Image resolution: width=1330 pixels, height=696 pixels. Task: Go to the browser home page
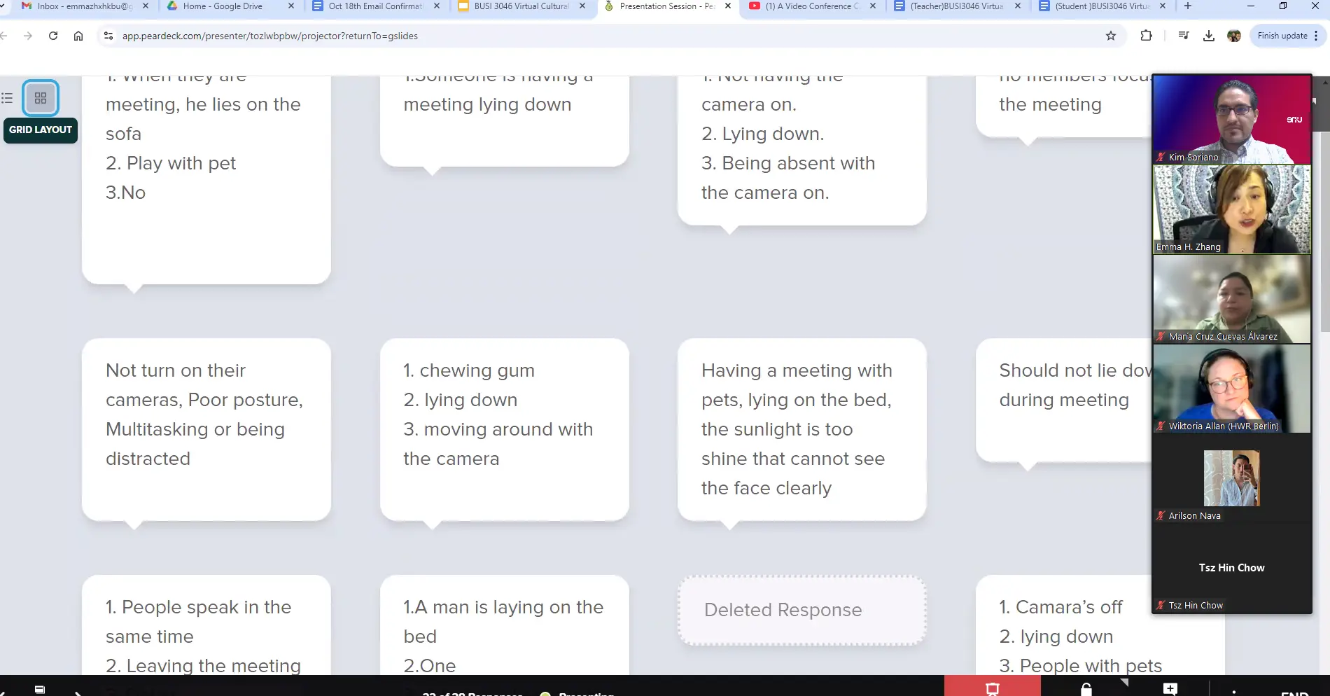(x=78, y=36)
